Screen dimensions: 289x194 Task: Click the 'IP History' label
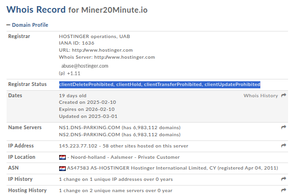point(20,179)
